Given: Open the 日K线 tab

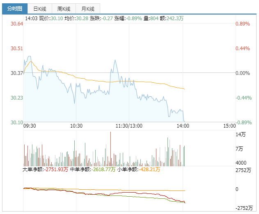Looking at the screenshot, I should pos(40,9).
